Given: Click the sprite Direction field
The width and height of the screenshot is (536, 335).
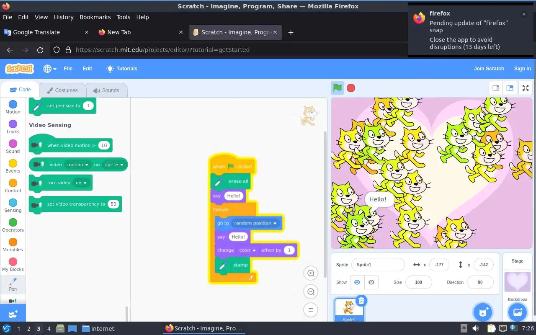Looking at the screenshot, I should click(x=480, y=282).
